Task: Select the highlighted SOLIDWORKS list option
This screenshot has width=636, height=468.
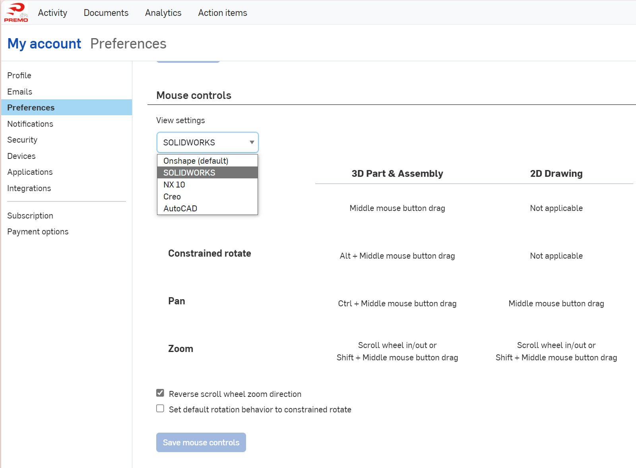Action: 189,173
